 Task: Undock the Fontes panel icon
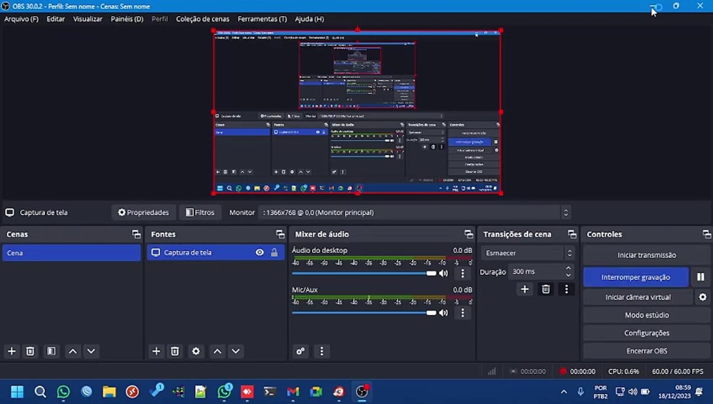[x=280, y=234]
